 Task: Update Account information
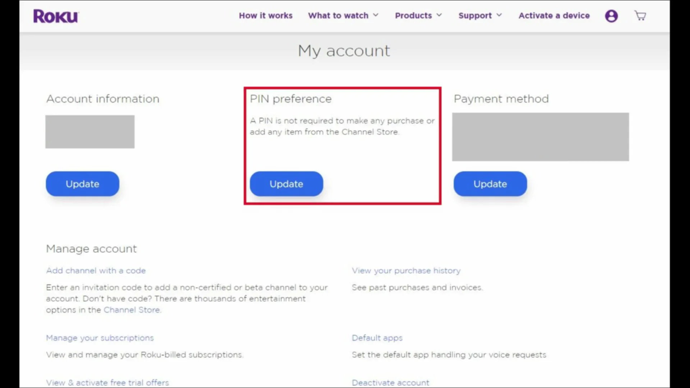click(82, 184)
